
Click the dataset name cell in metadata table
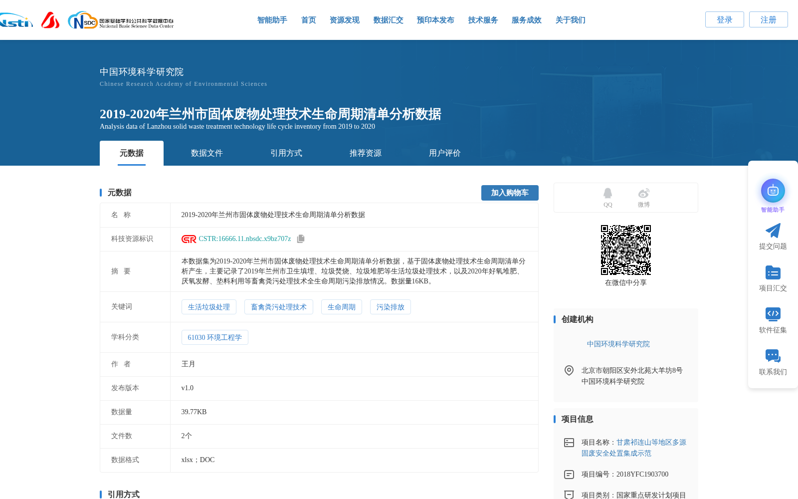coord(354,215)
